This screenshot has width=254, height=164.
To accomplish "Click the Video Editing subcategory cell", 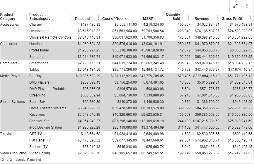I will coord(40,153).
